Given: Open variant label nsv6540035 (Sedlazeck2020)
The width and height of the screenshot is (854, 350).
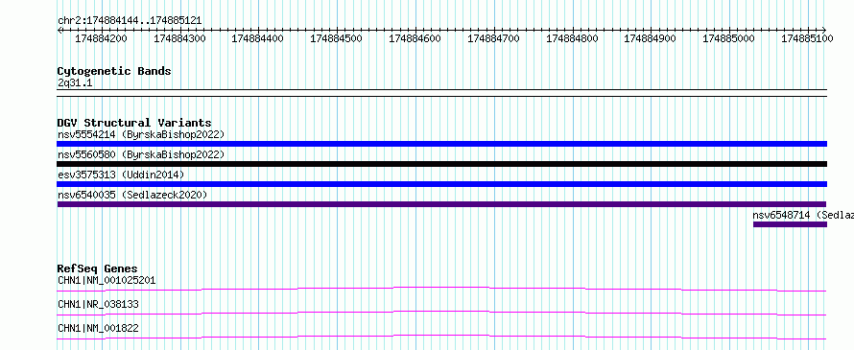Looking at the screenshot, I should (x=132, y=195).
